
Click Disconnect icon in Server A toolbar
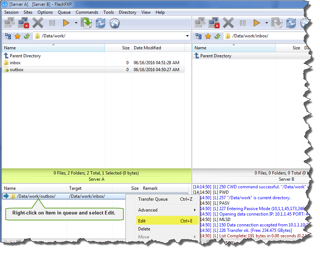point(24,22)
